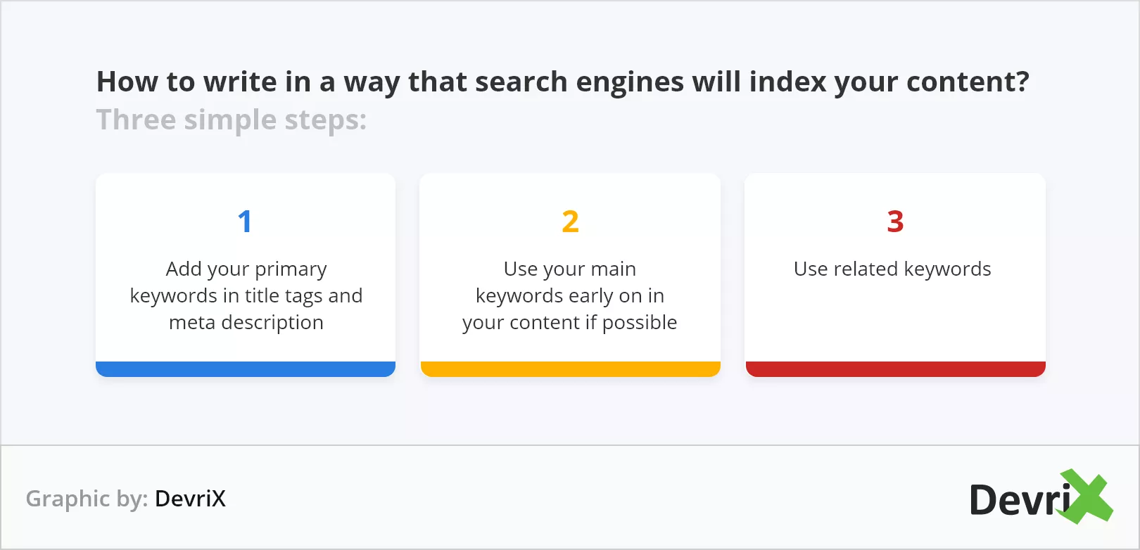The image size is (1140, 550).
Task: Click 'Use related keywords' text
Action: pyautogui.click(x=892, y=269)
